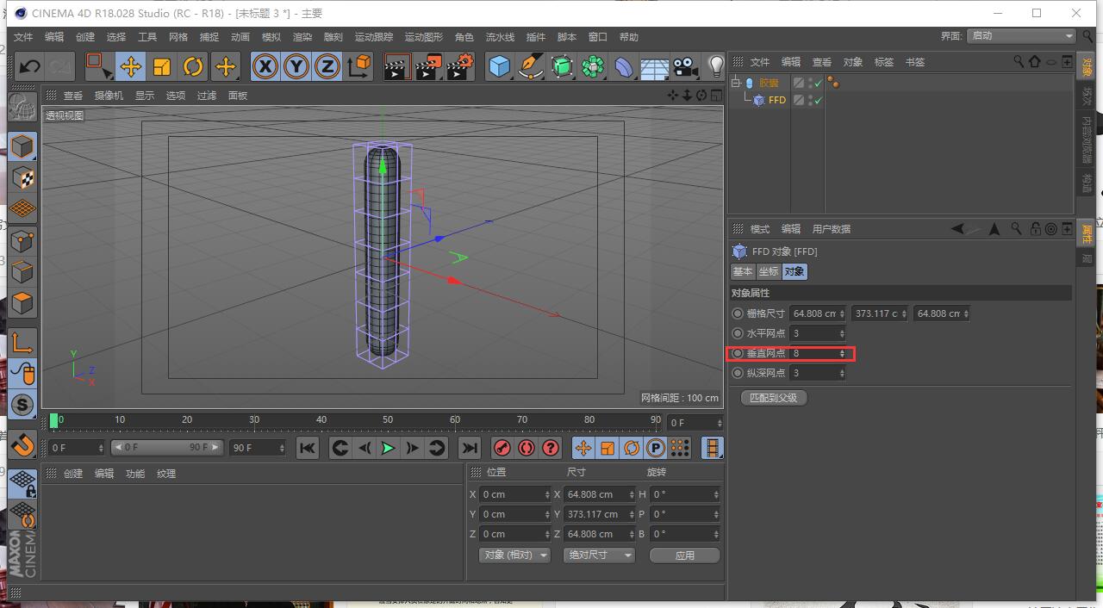Open the 界面 layout dropdown showing 启动
Image resolution: width=1103 pixels, height=608 pixels.
(1021, 36)
